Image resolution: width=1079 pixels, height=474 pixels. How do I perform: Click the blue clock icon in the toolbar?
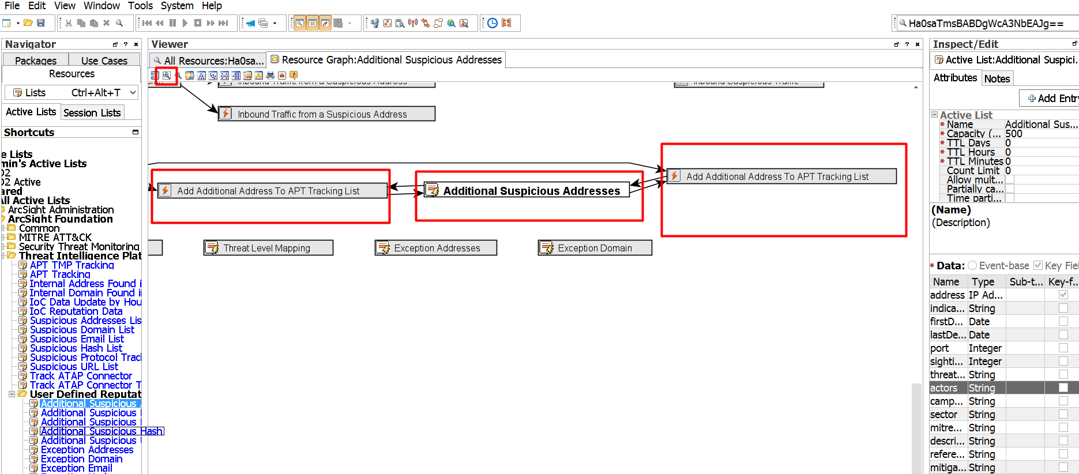pos(492,23)
